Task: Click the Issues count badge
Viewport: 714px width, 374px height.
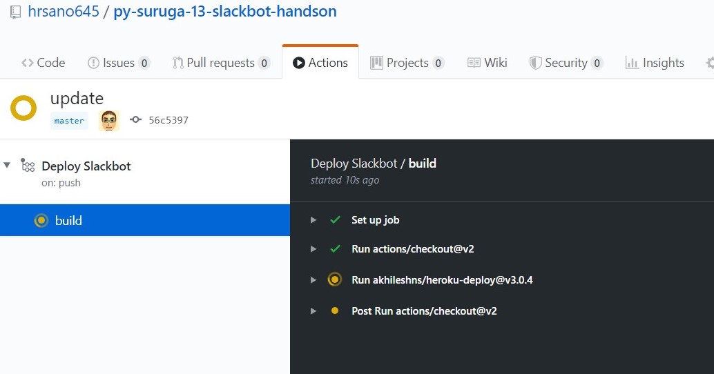Action: click(x=144, y=63)
